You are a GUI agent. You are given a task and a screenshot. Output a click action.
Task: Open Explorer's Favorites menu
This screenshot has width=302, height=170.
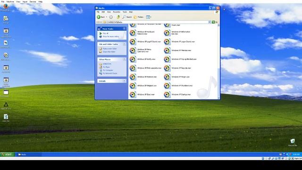pyautogui.click(x=117, y=12)
